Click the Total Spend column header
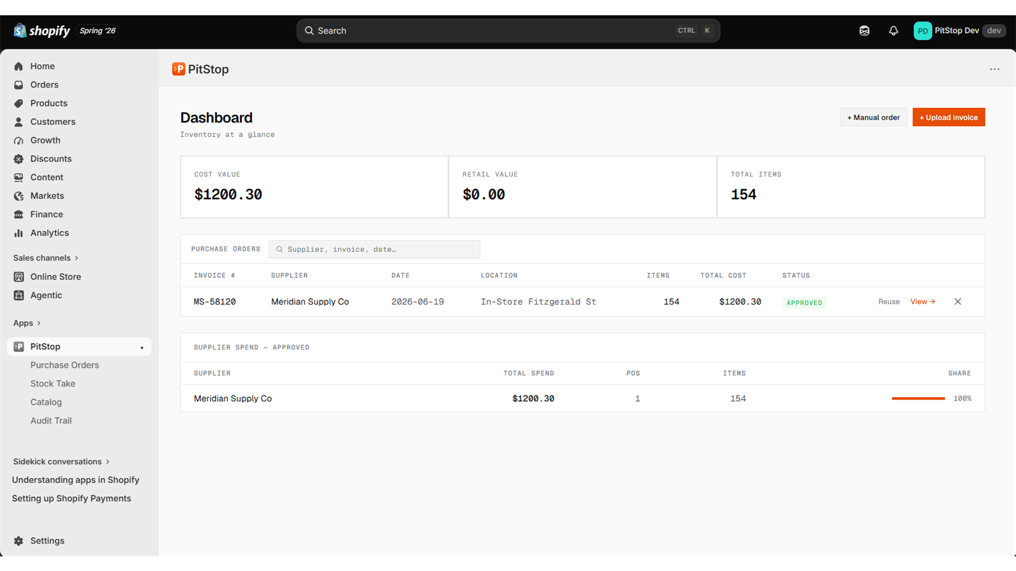1016x571 pixels. 529,373
